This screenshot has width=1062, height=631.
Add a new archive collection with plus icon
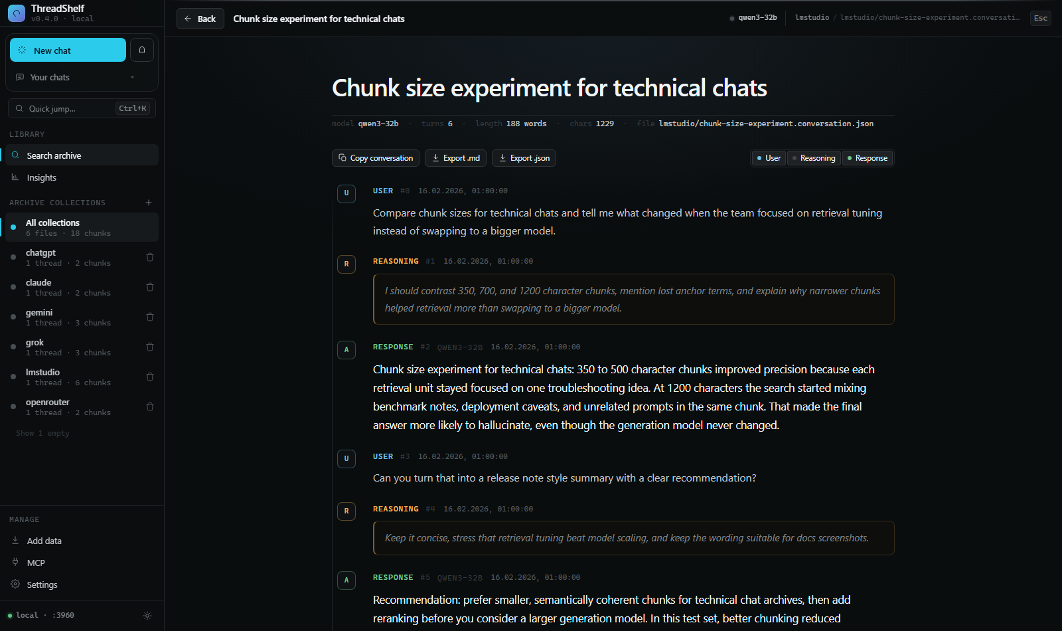pyautogui.click(x=149, y=203)
